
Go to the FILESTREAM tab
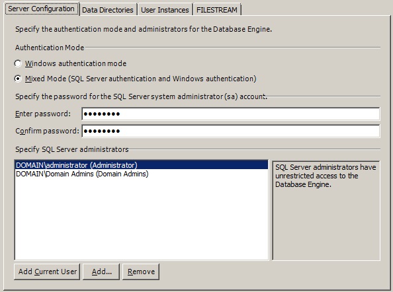click(217, 10)
